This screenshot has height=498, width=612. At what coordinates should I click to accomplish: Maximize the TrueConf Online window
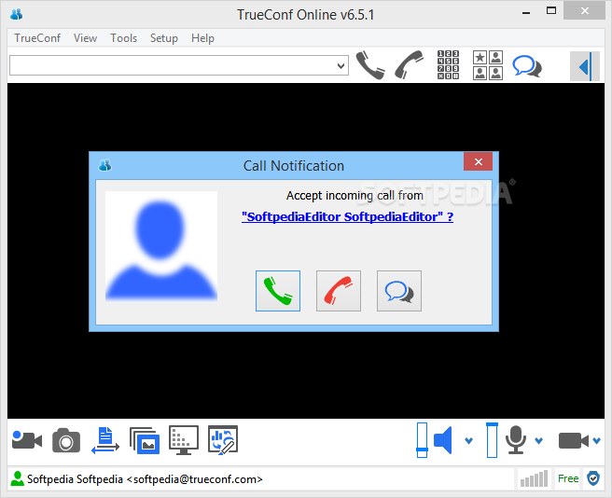(551, 11)
